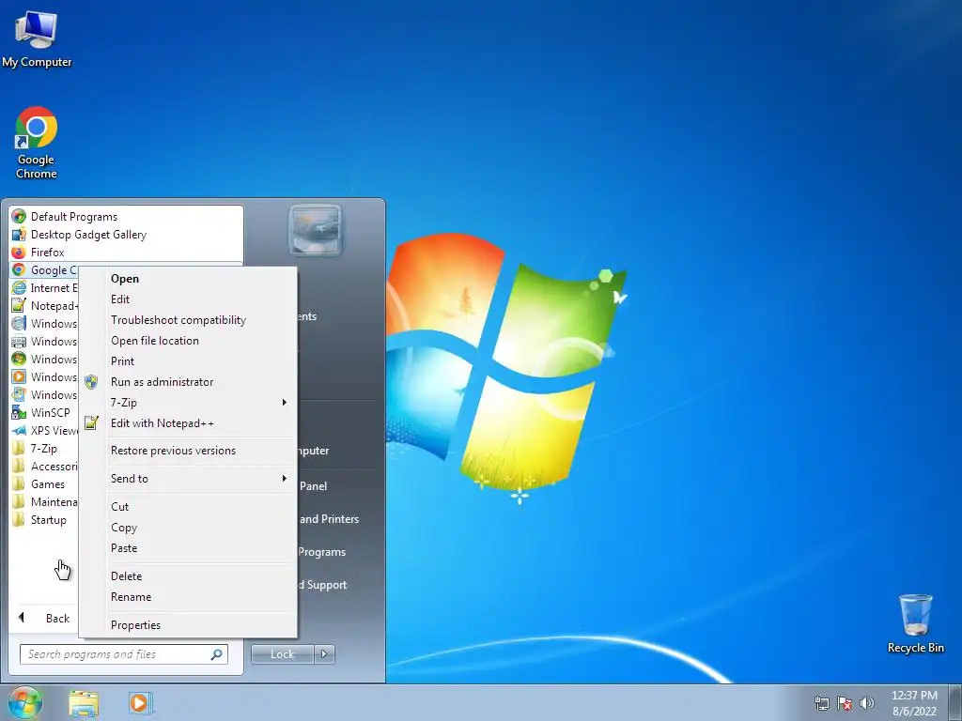The width and height of the screenshot is (962, 721).
Task: Expand the 7-Zip submenu arrow
Action: [x=284, y=402]
